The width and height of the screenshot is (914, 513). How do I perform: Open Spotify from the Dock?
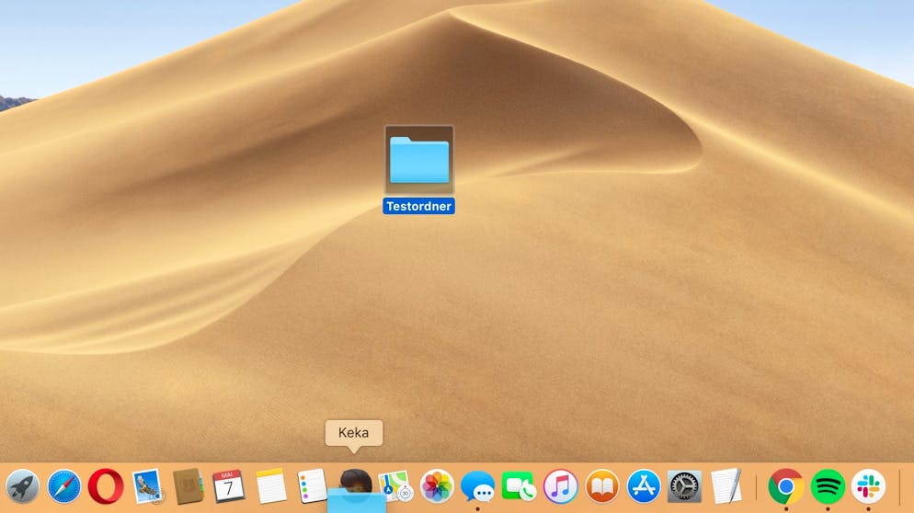pyautogui.click(x=828, y=486)
